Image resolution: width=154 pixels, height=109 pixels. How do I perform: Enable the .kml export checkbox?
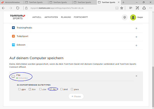pos(61,89)
